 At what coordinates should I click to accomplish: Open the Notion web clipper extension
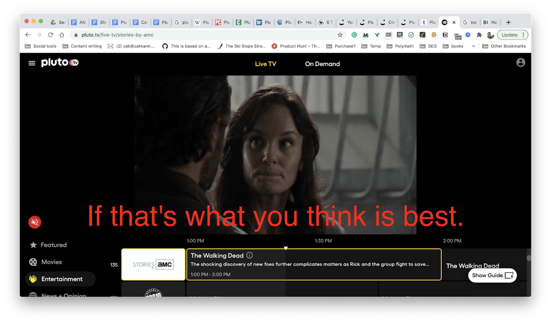point(445,35)
